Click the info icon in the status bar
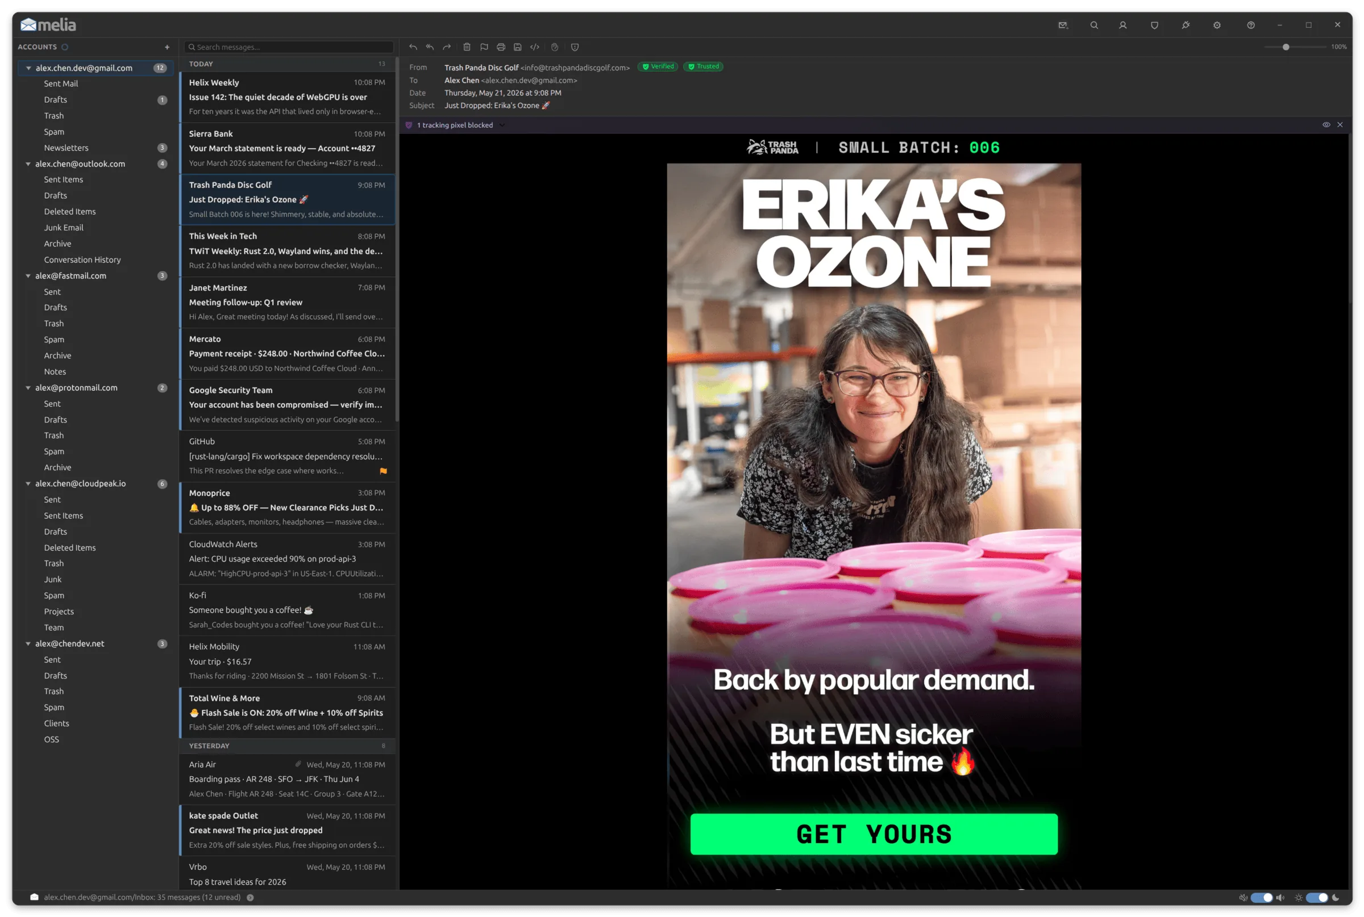The height and width of the screenshot is (917, 1364). [250, 897]
